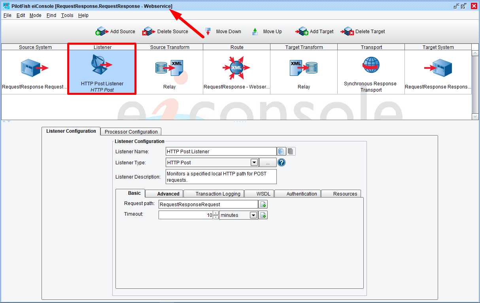Open the Tools menu
480x303 pixels.
pos(67,15)
